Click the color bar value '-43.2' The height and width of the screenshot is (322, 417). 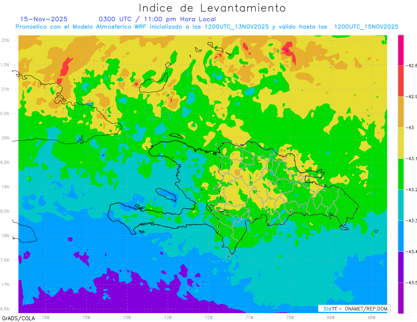pyautogui.click(x=411, y=190)
